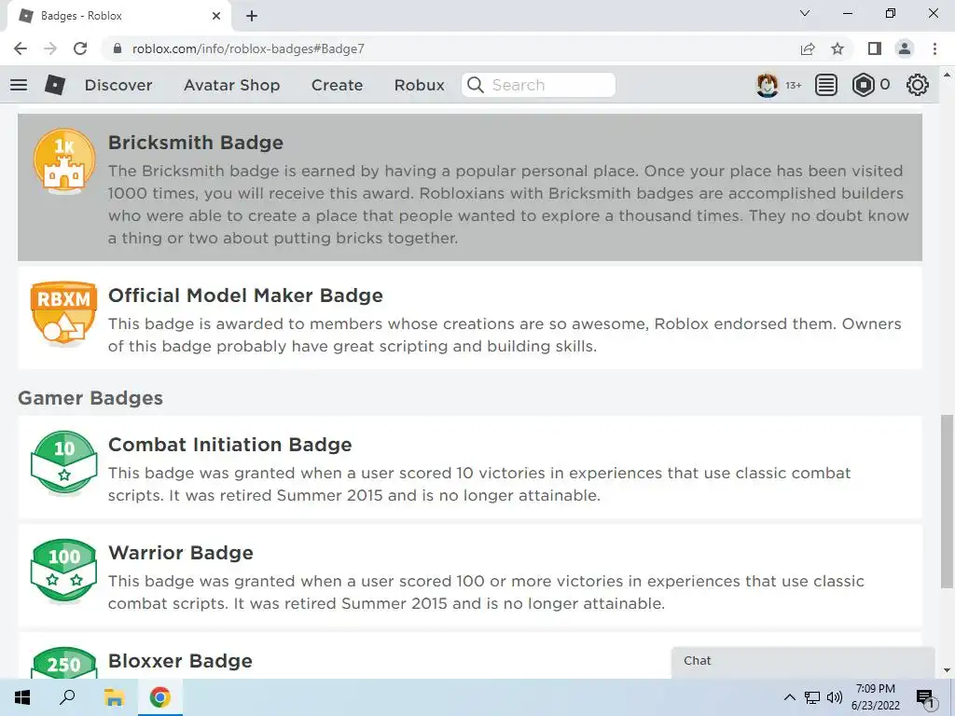Click the scrollbar down arrow
Image resolution: width=955 pixels, height=716 pixels.
point(946,670)
